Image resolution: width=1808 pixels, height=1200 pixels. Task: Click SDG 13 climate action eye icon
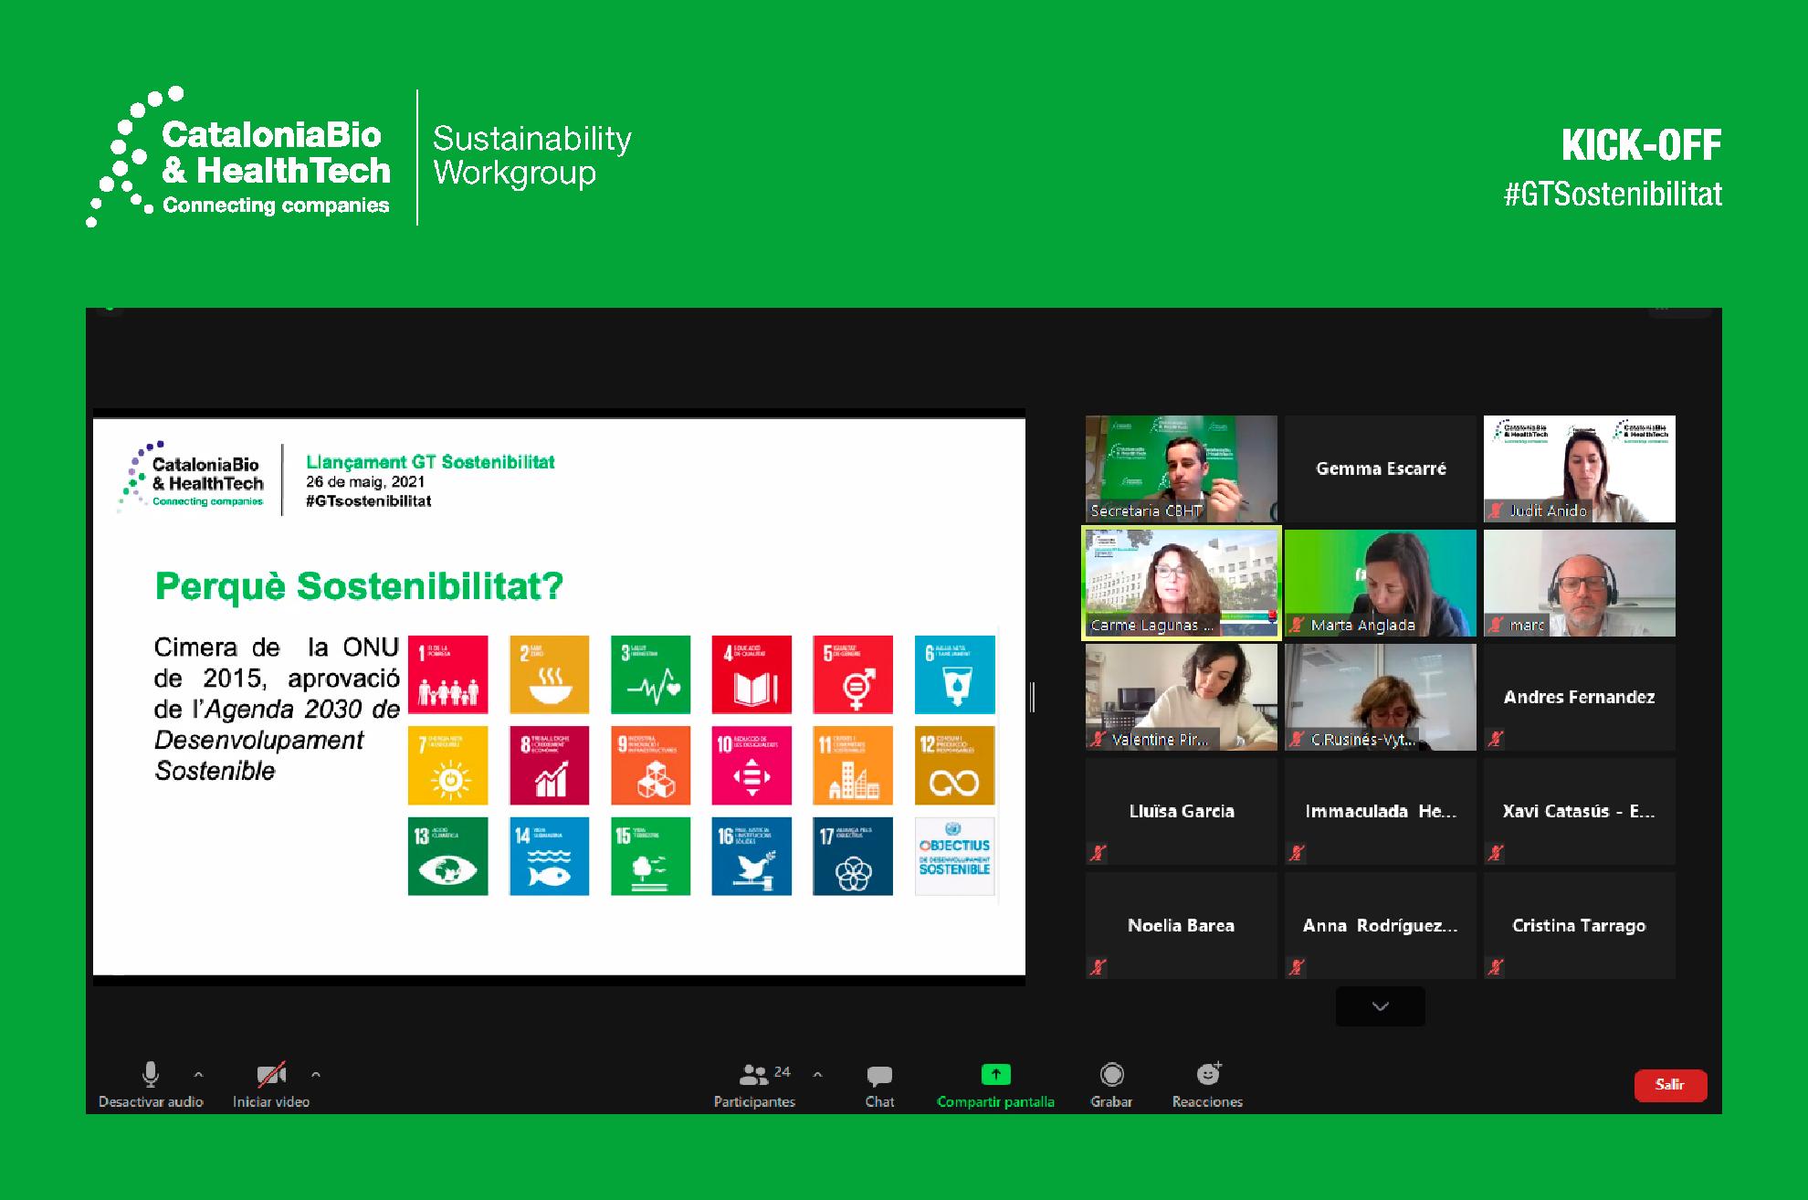tap(447, 856)
